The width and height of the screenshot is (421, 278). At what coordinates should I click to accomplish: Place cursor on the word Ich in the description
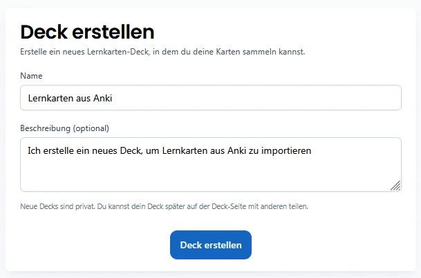34,151
